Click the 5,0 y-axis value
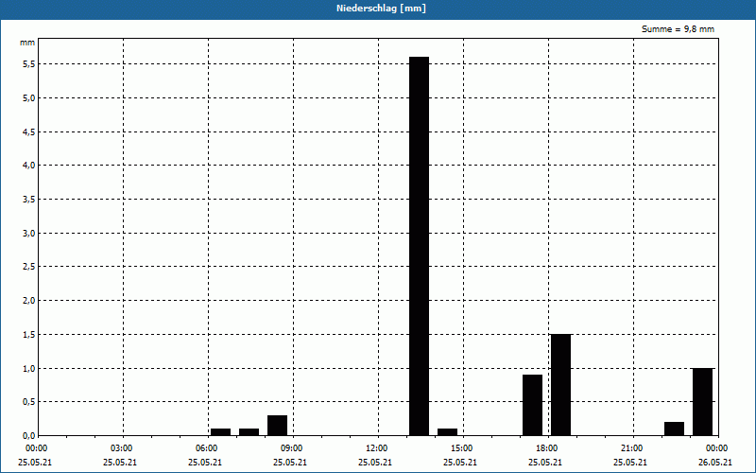 29,98
